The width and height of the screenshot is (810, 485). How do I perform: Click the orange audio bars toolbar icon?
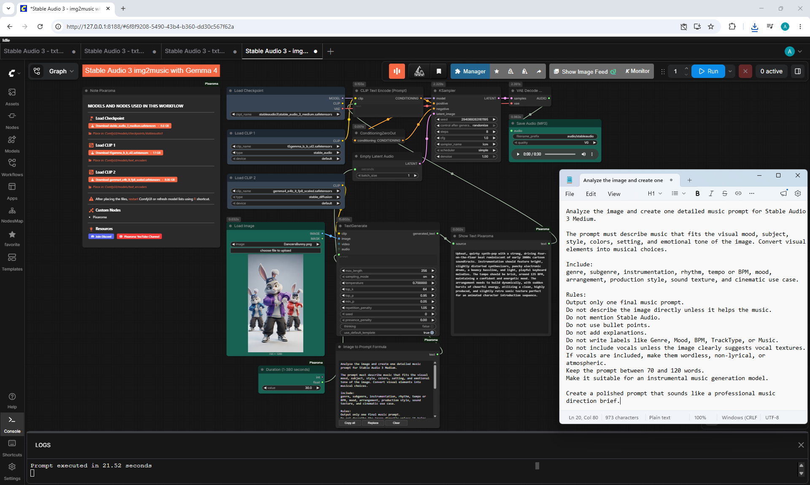coord(397,71)
